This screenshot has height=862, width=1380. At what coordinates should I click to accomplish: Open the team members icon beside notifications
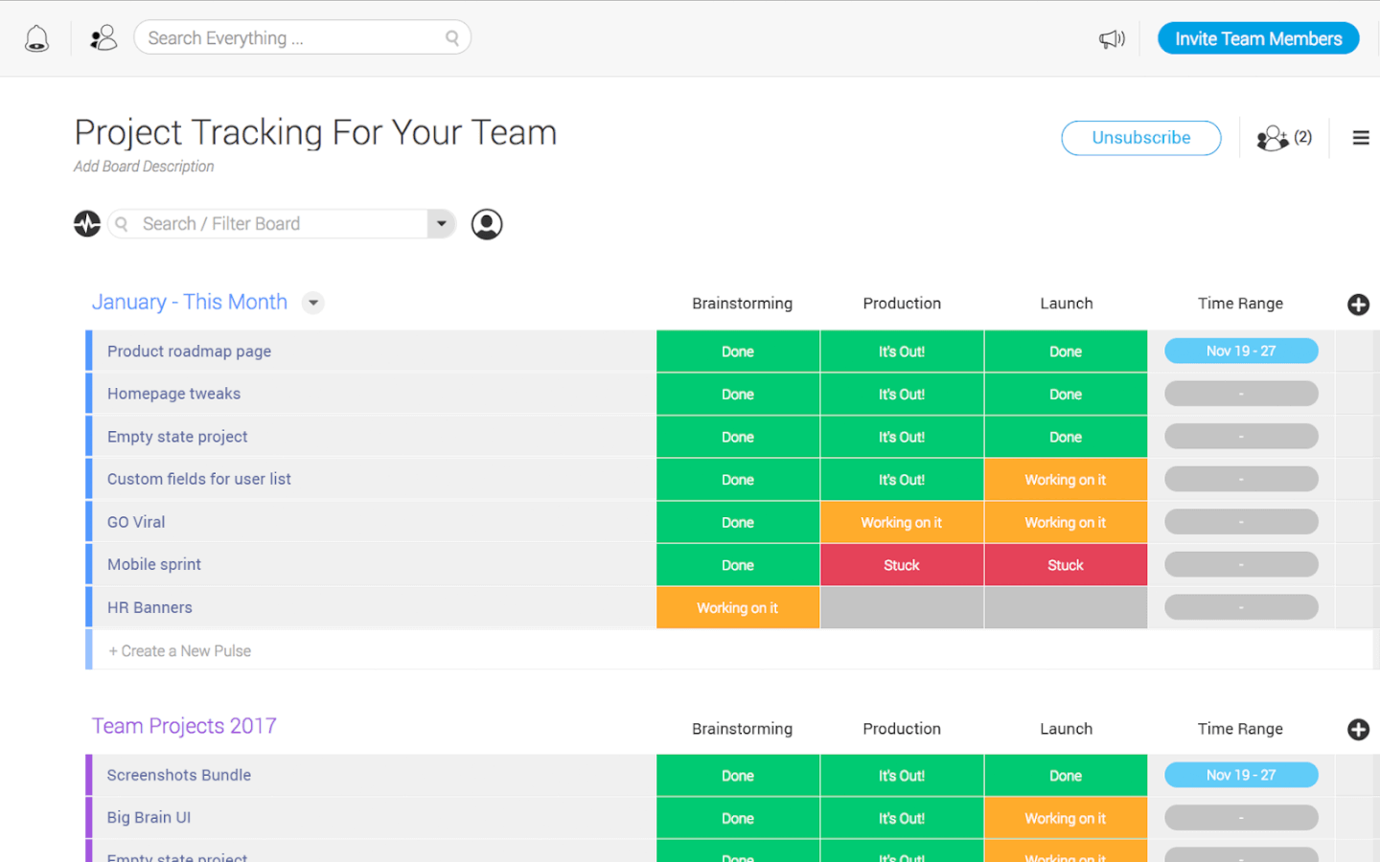[x=103, y=37]
